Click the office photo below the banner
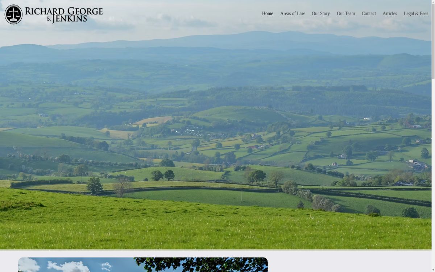This screenshot has height=272, width=435. (x=143, y=265)
